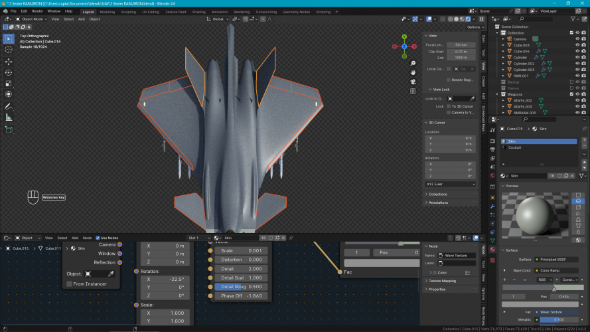Screen dimensions: 590x332
Task: Expand the Texture Mapping node panel
Action: coord(442,281)
